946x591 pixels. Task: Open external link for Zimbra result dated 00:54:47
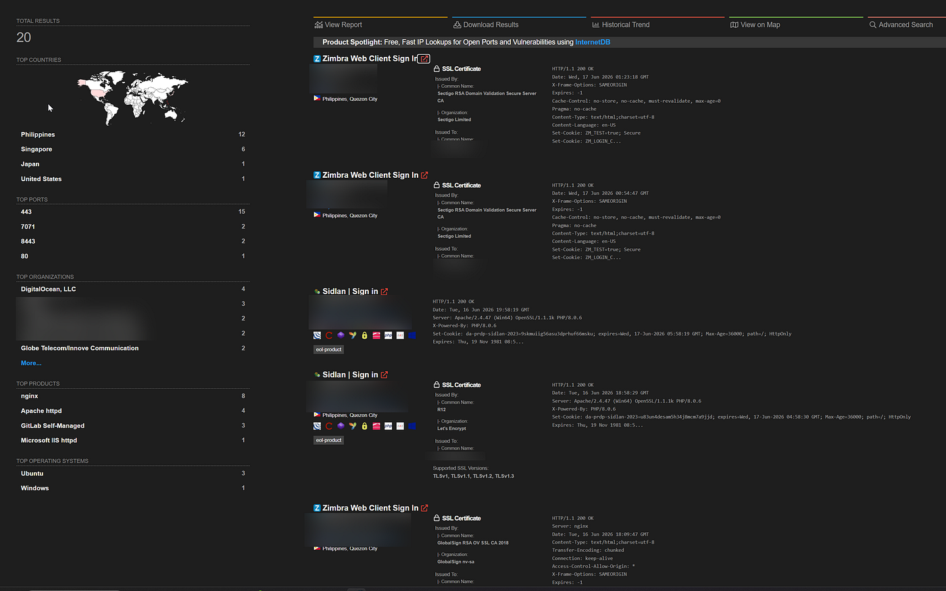point(424,175)
